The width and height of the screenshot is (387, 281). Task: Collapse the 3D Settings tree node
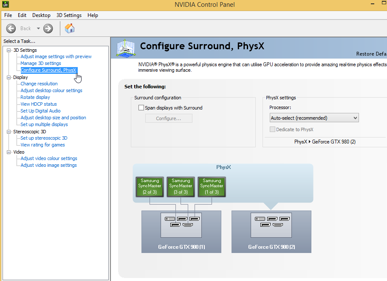point(9,50)
